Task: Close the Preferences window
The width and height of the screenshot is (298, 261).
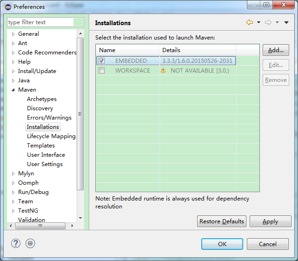Action: click(x=284, y=5)
